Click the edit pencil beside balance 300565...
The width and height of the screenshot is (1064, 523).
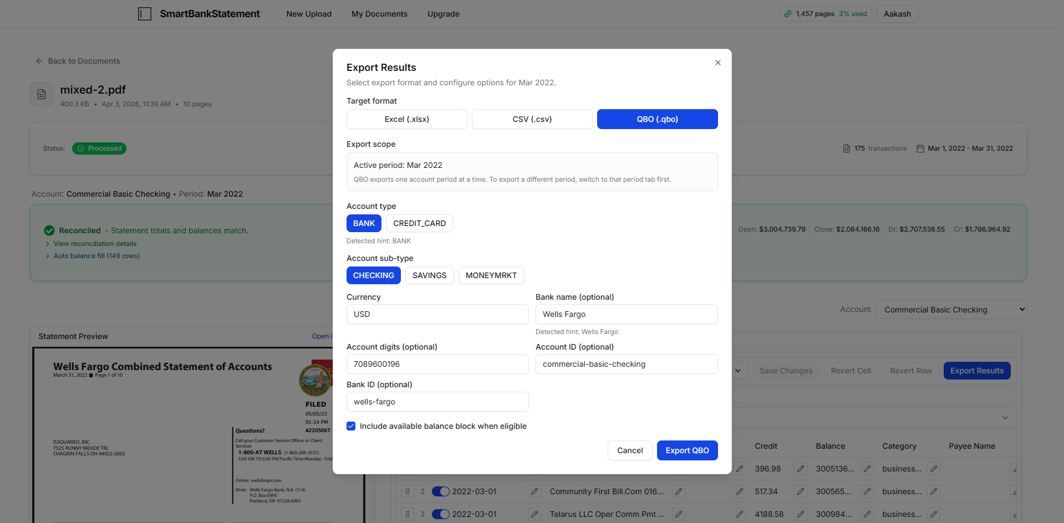867,491
